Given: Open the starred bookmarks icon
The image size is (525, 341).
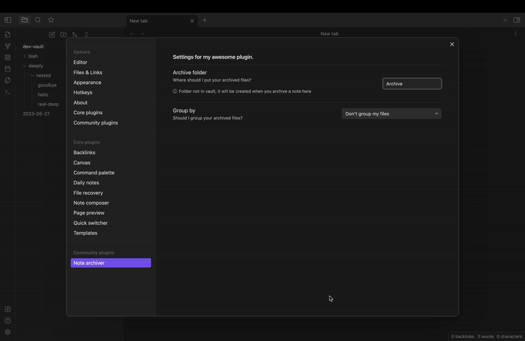Looking at the screenshot, I should 51,20.
